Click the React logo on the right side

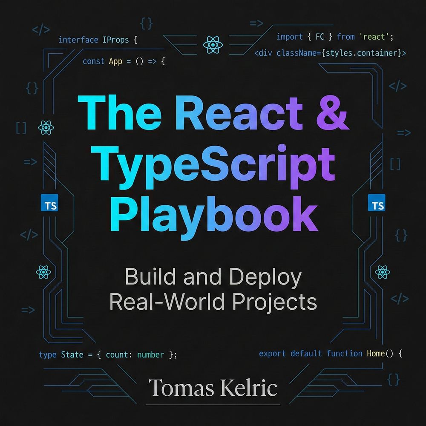(x=383, y=271)
